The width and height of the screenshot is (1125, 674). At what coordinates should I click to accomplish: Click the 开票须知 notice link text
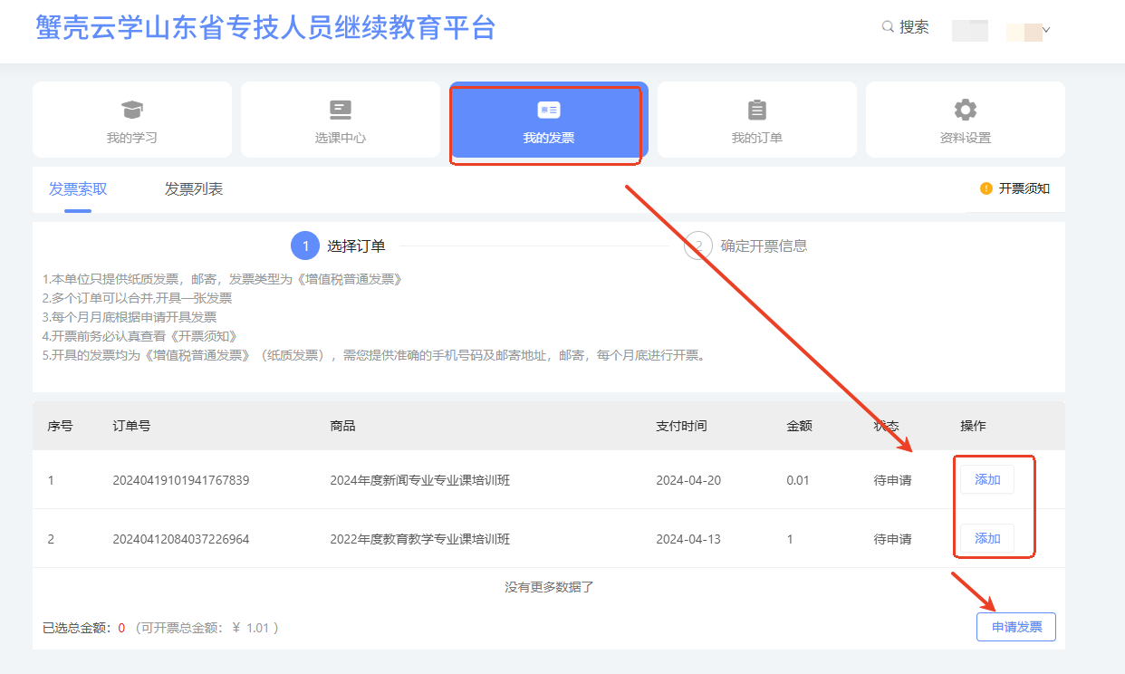(x=1024, y=188)
